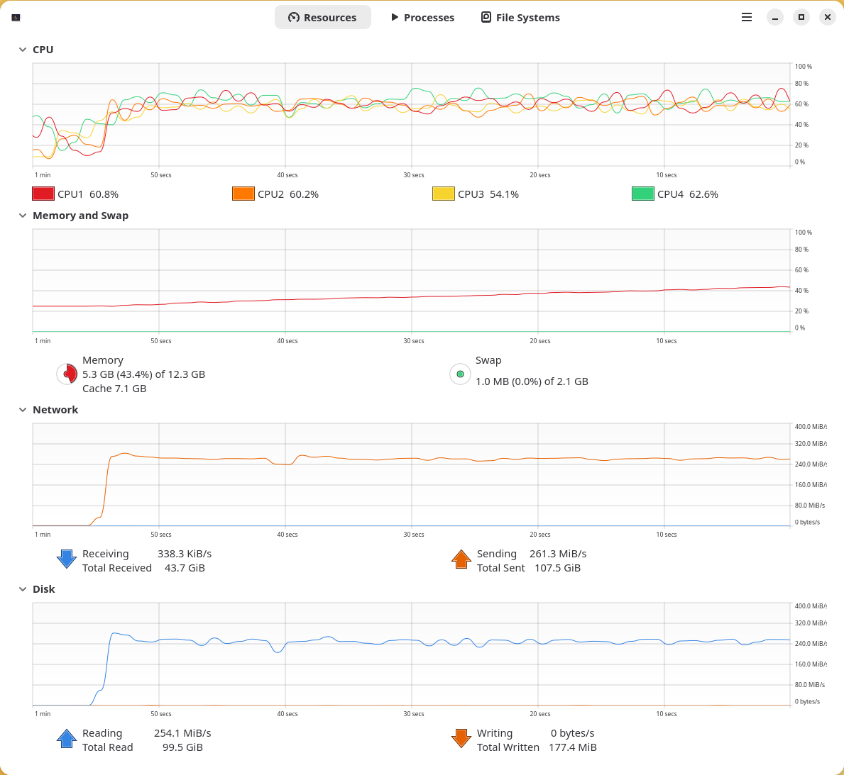The width and height of the screenshot is (844, 775).
Task: Click the blue Receiving download arrow icon
Action: [x=66, y=559]
